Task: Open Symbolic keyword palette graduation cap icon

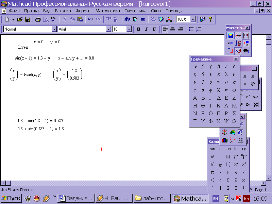Action: pos(246,51)
